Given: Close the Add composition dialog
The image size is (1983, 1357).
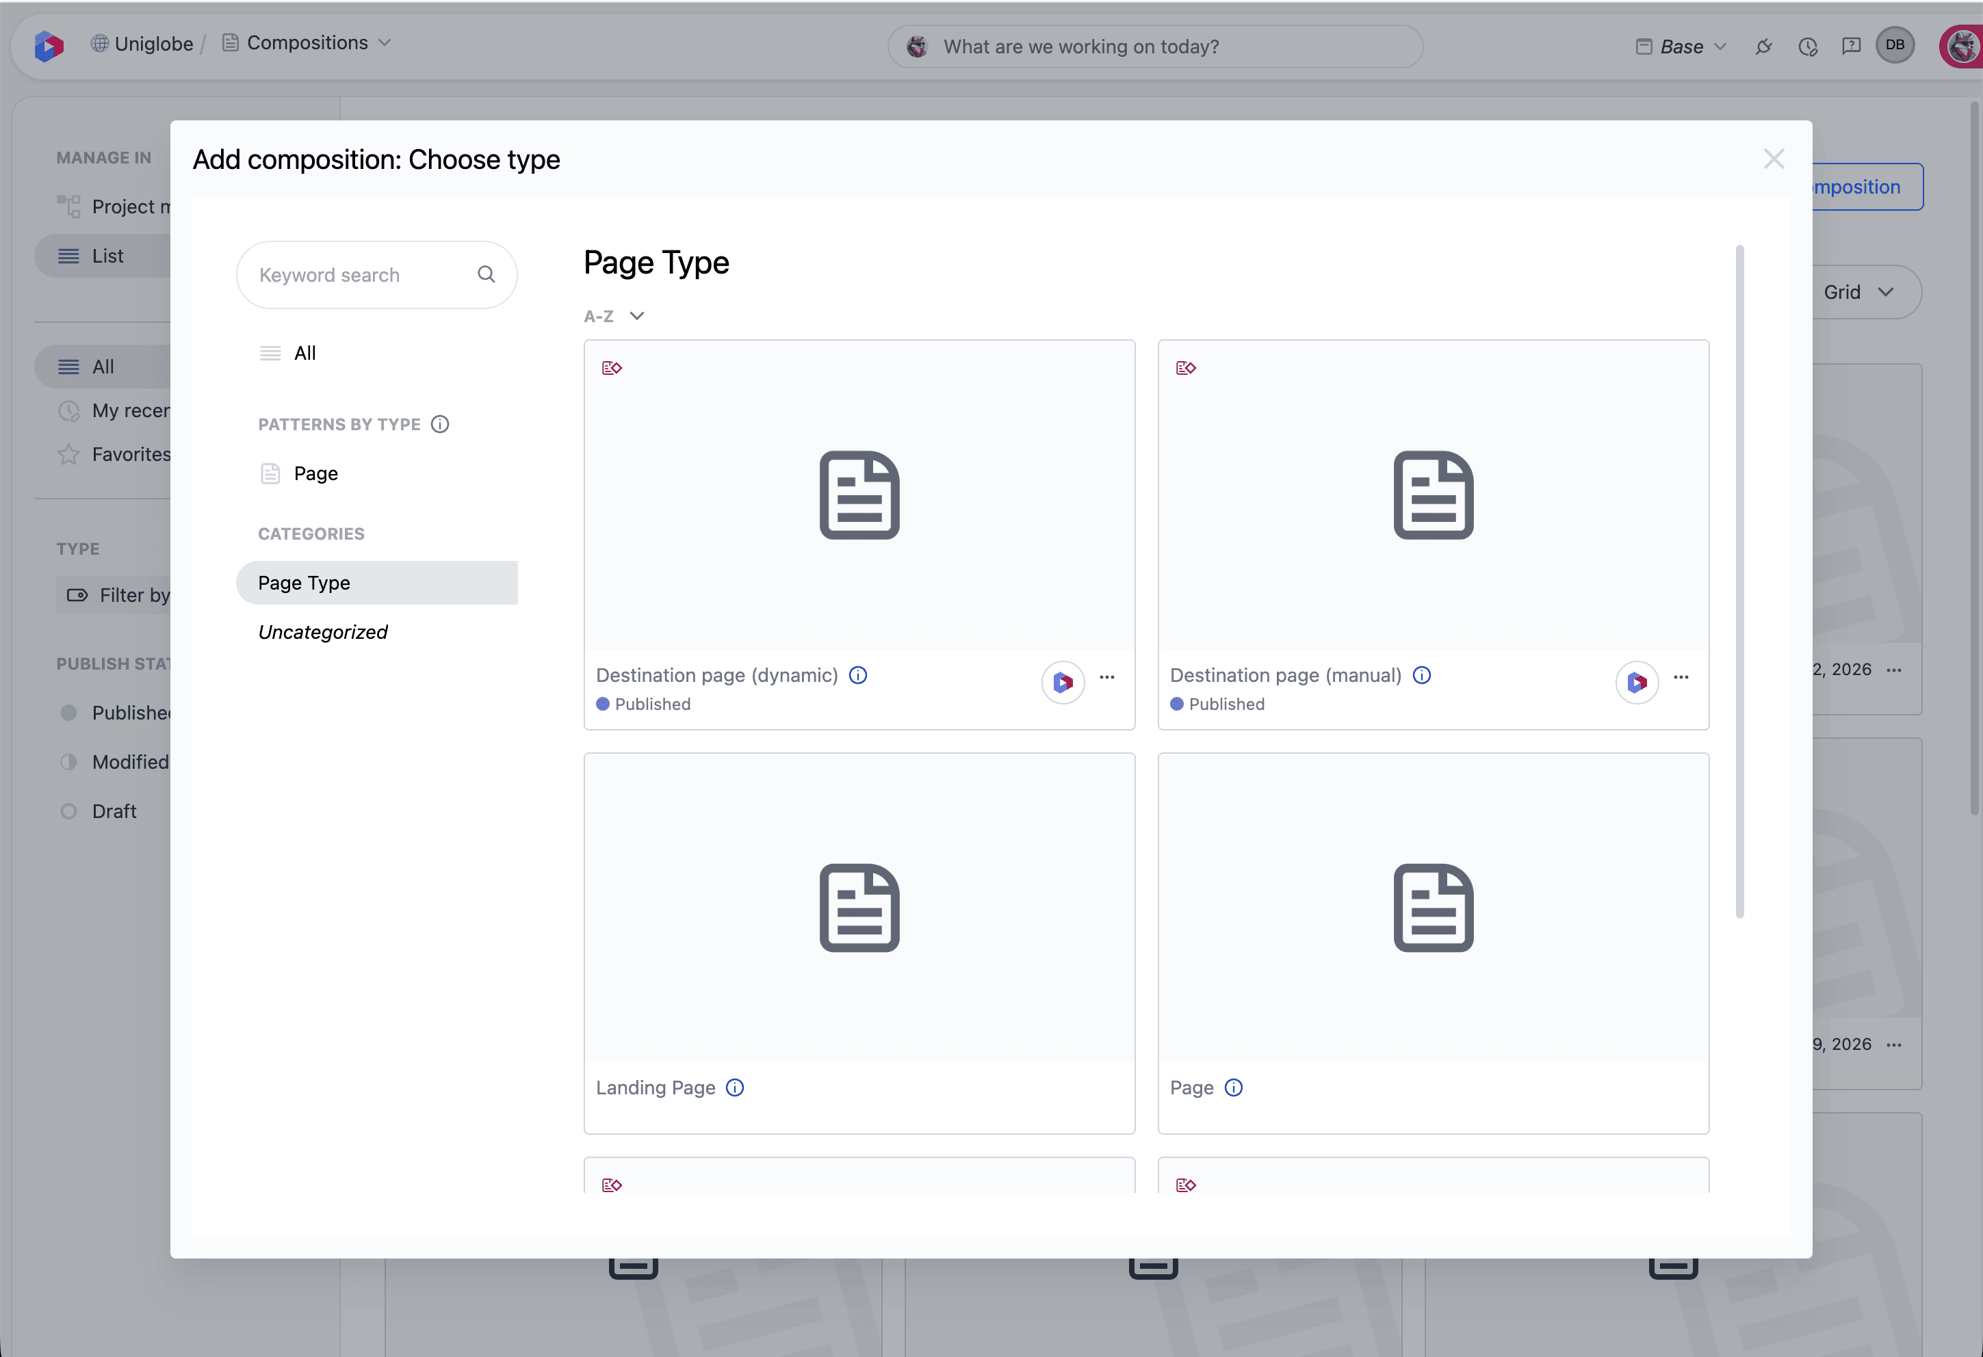Looking at the screenshot, I should click(1775, 159).
